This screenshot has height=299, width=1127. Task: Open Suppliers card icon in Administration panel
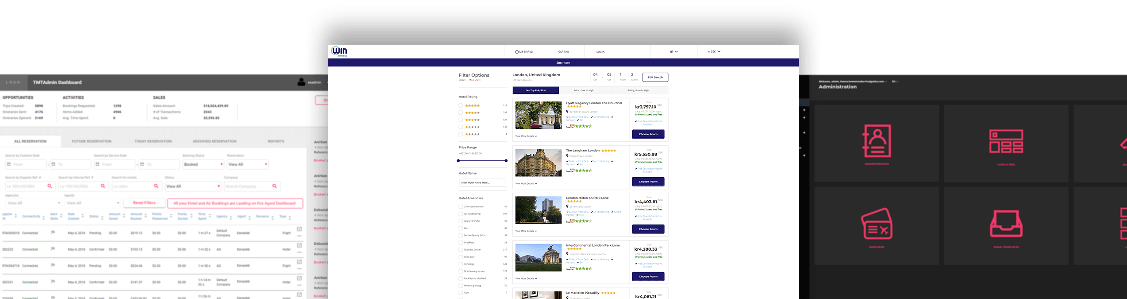(876, 224)
